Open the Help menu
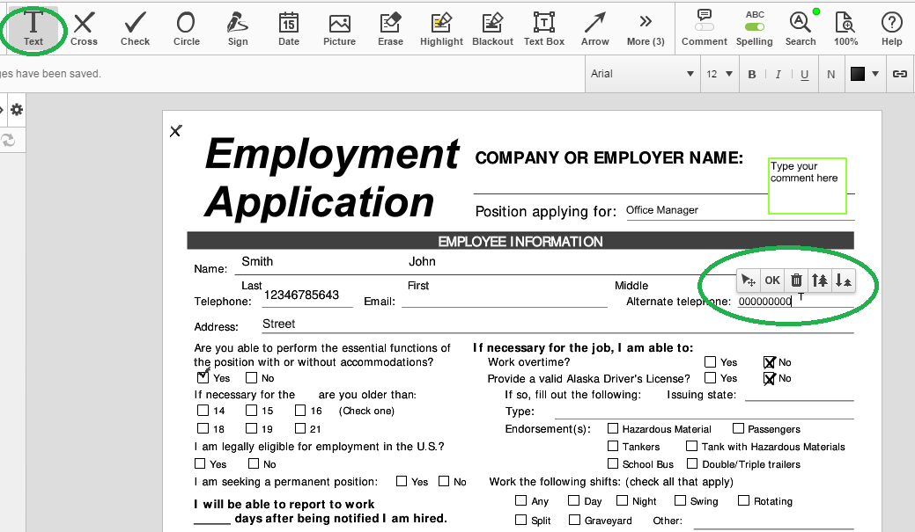Viewport: 915px width, 532px height. coord(891,28)
